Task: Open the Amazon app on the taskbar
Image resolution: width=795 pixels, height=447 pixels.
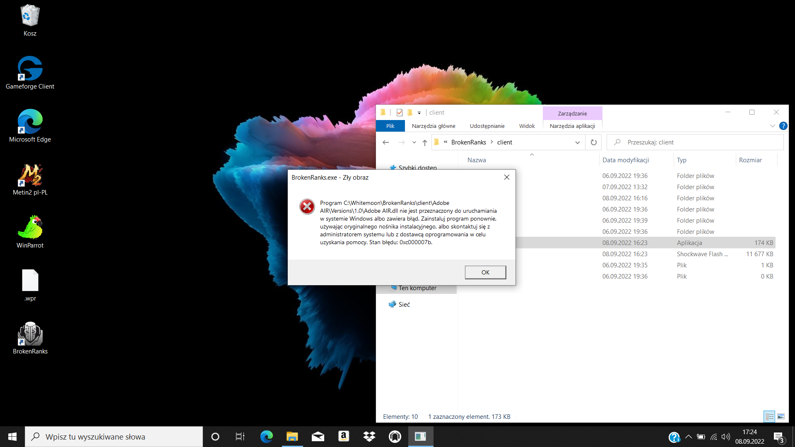Action: (343, 437)
